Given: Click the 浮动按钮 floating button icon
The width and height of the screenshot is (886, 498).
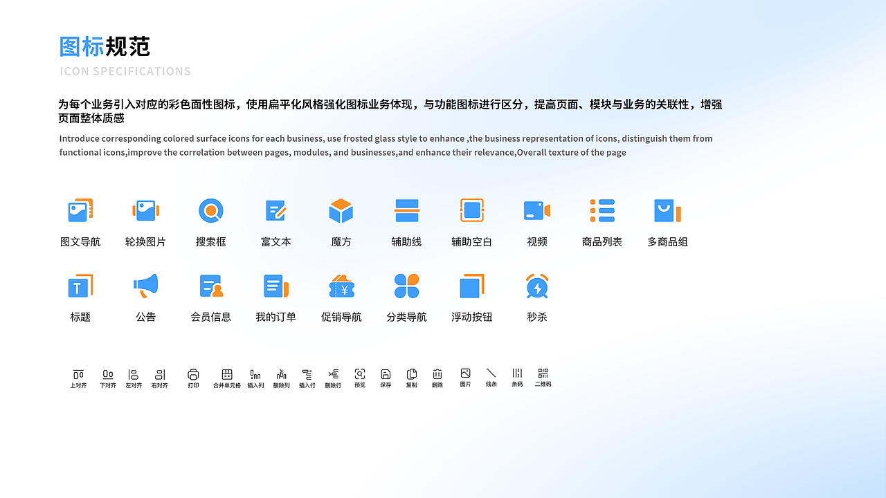Looking at the screenshot, I should tap(472, 286).
